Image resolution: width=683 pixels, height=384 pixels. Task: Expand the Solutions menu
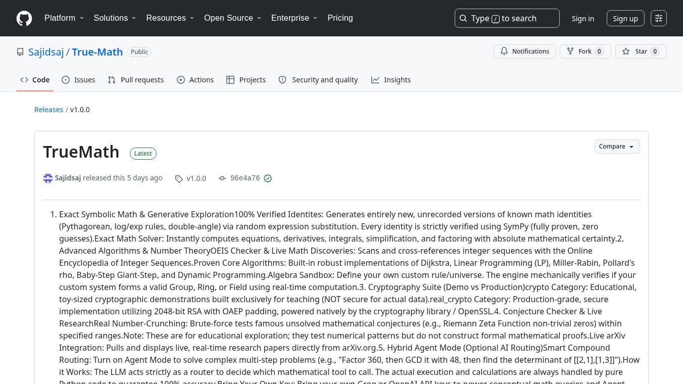point(115,18)
